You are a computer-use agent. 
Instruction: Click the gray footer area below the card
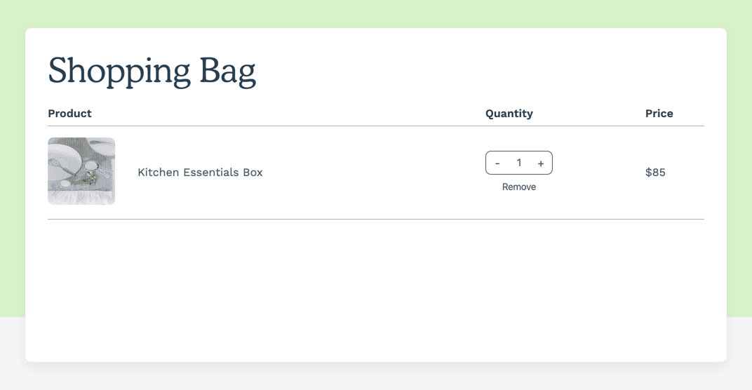(x=376, y=377)
